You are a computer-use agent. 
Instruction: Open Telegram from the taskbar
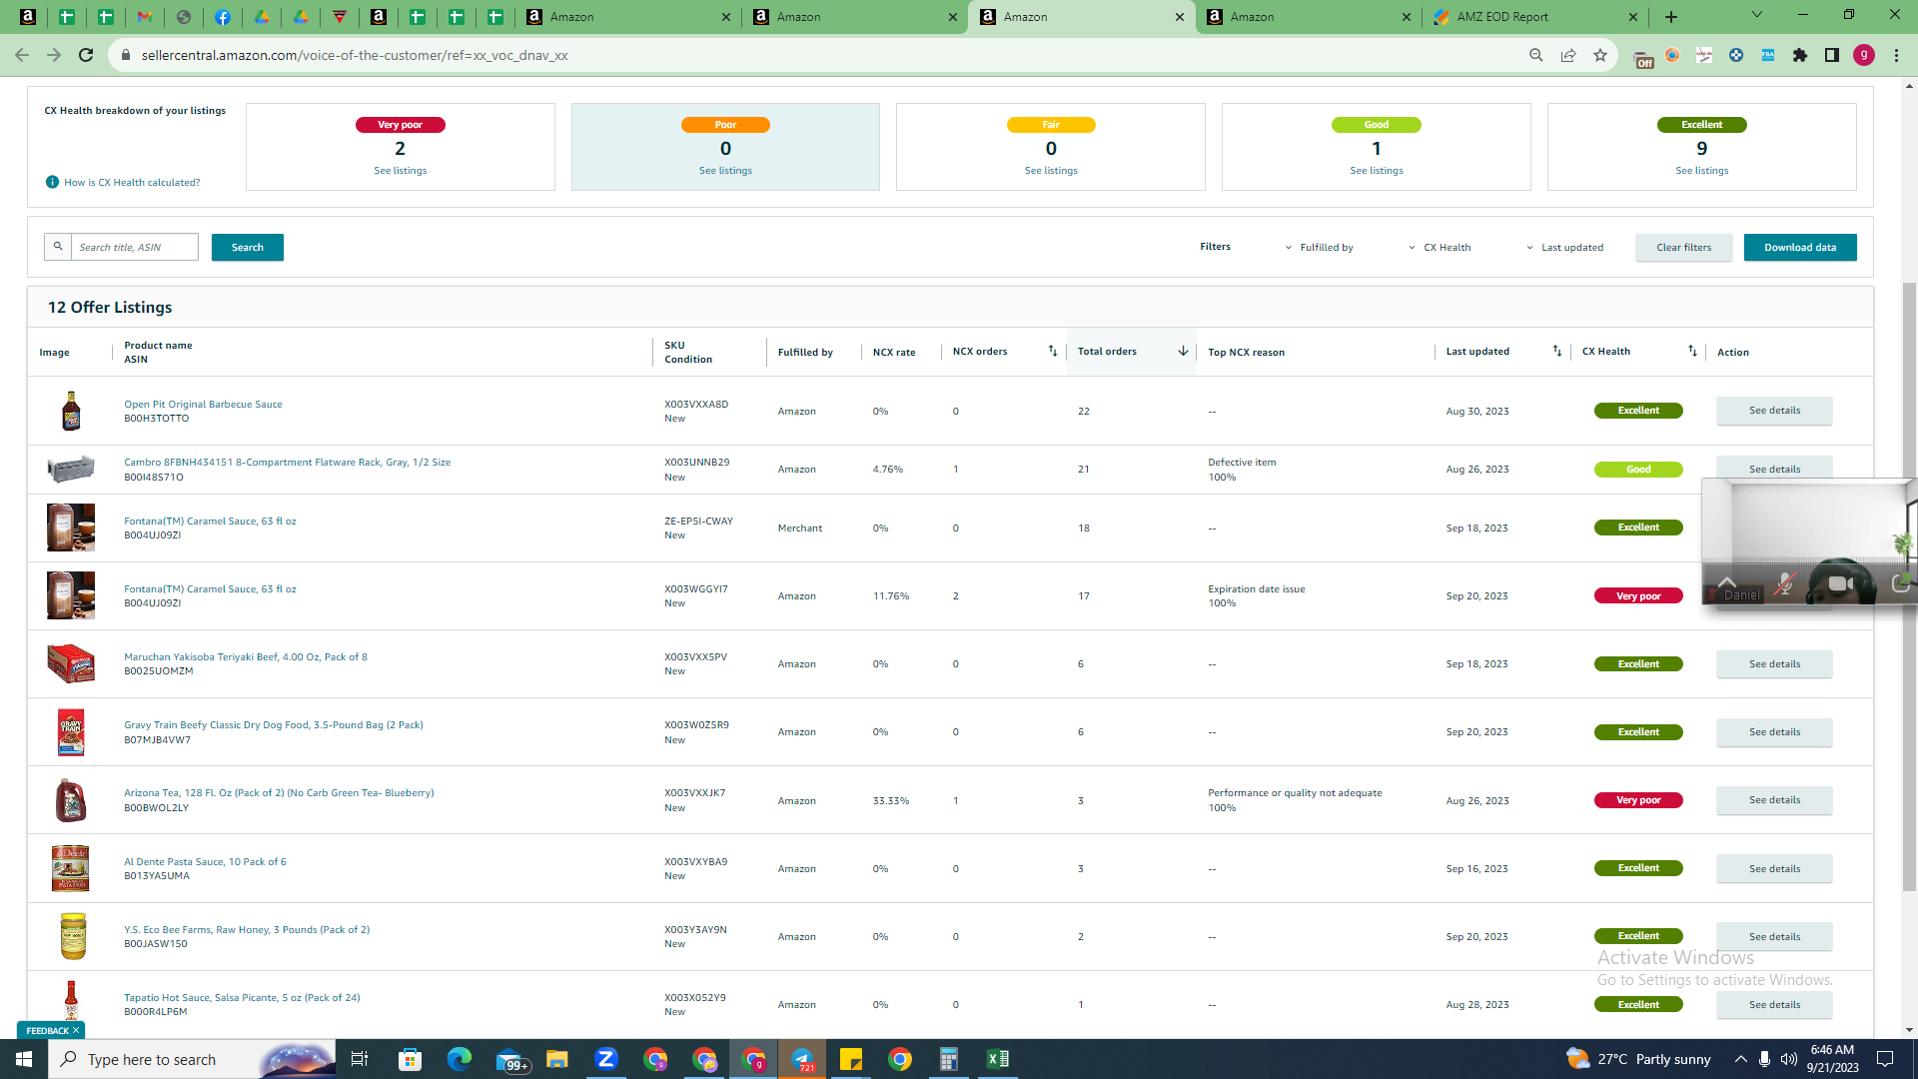click(x=802, y=1059)
